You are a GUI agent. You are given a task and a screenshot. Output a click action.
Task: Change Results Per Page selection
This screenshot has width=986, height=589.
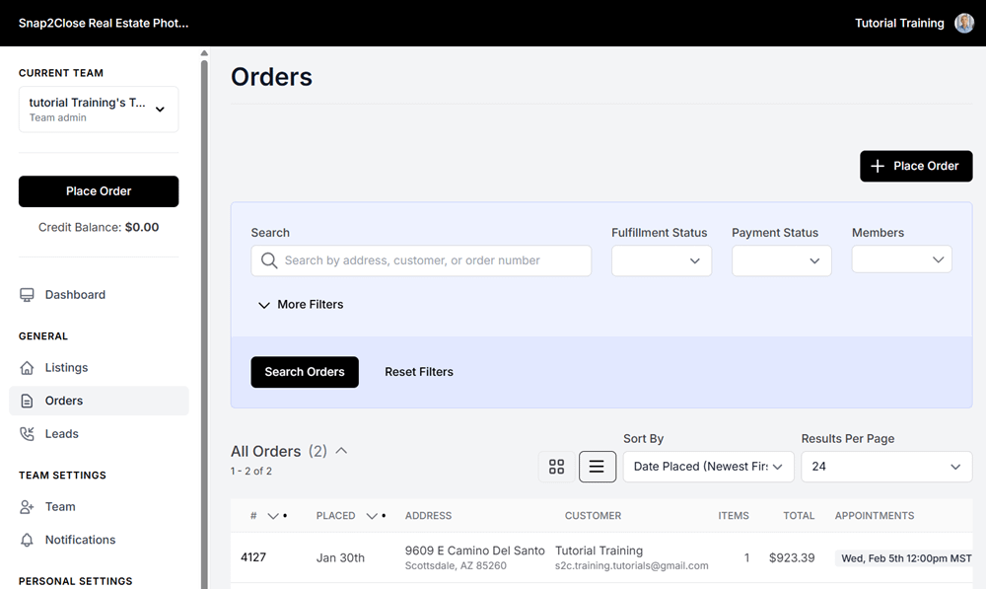pos(885,466)
